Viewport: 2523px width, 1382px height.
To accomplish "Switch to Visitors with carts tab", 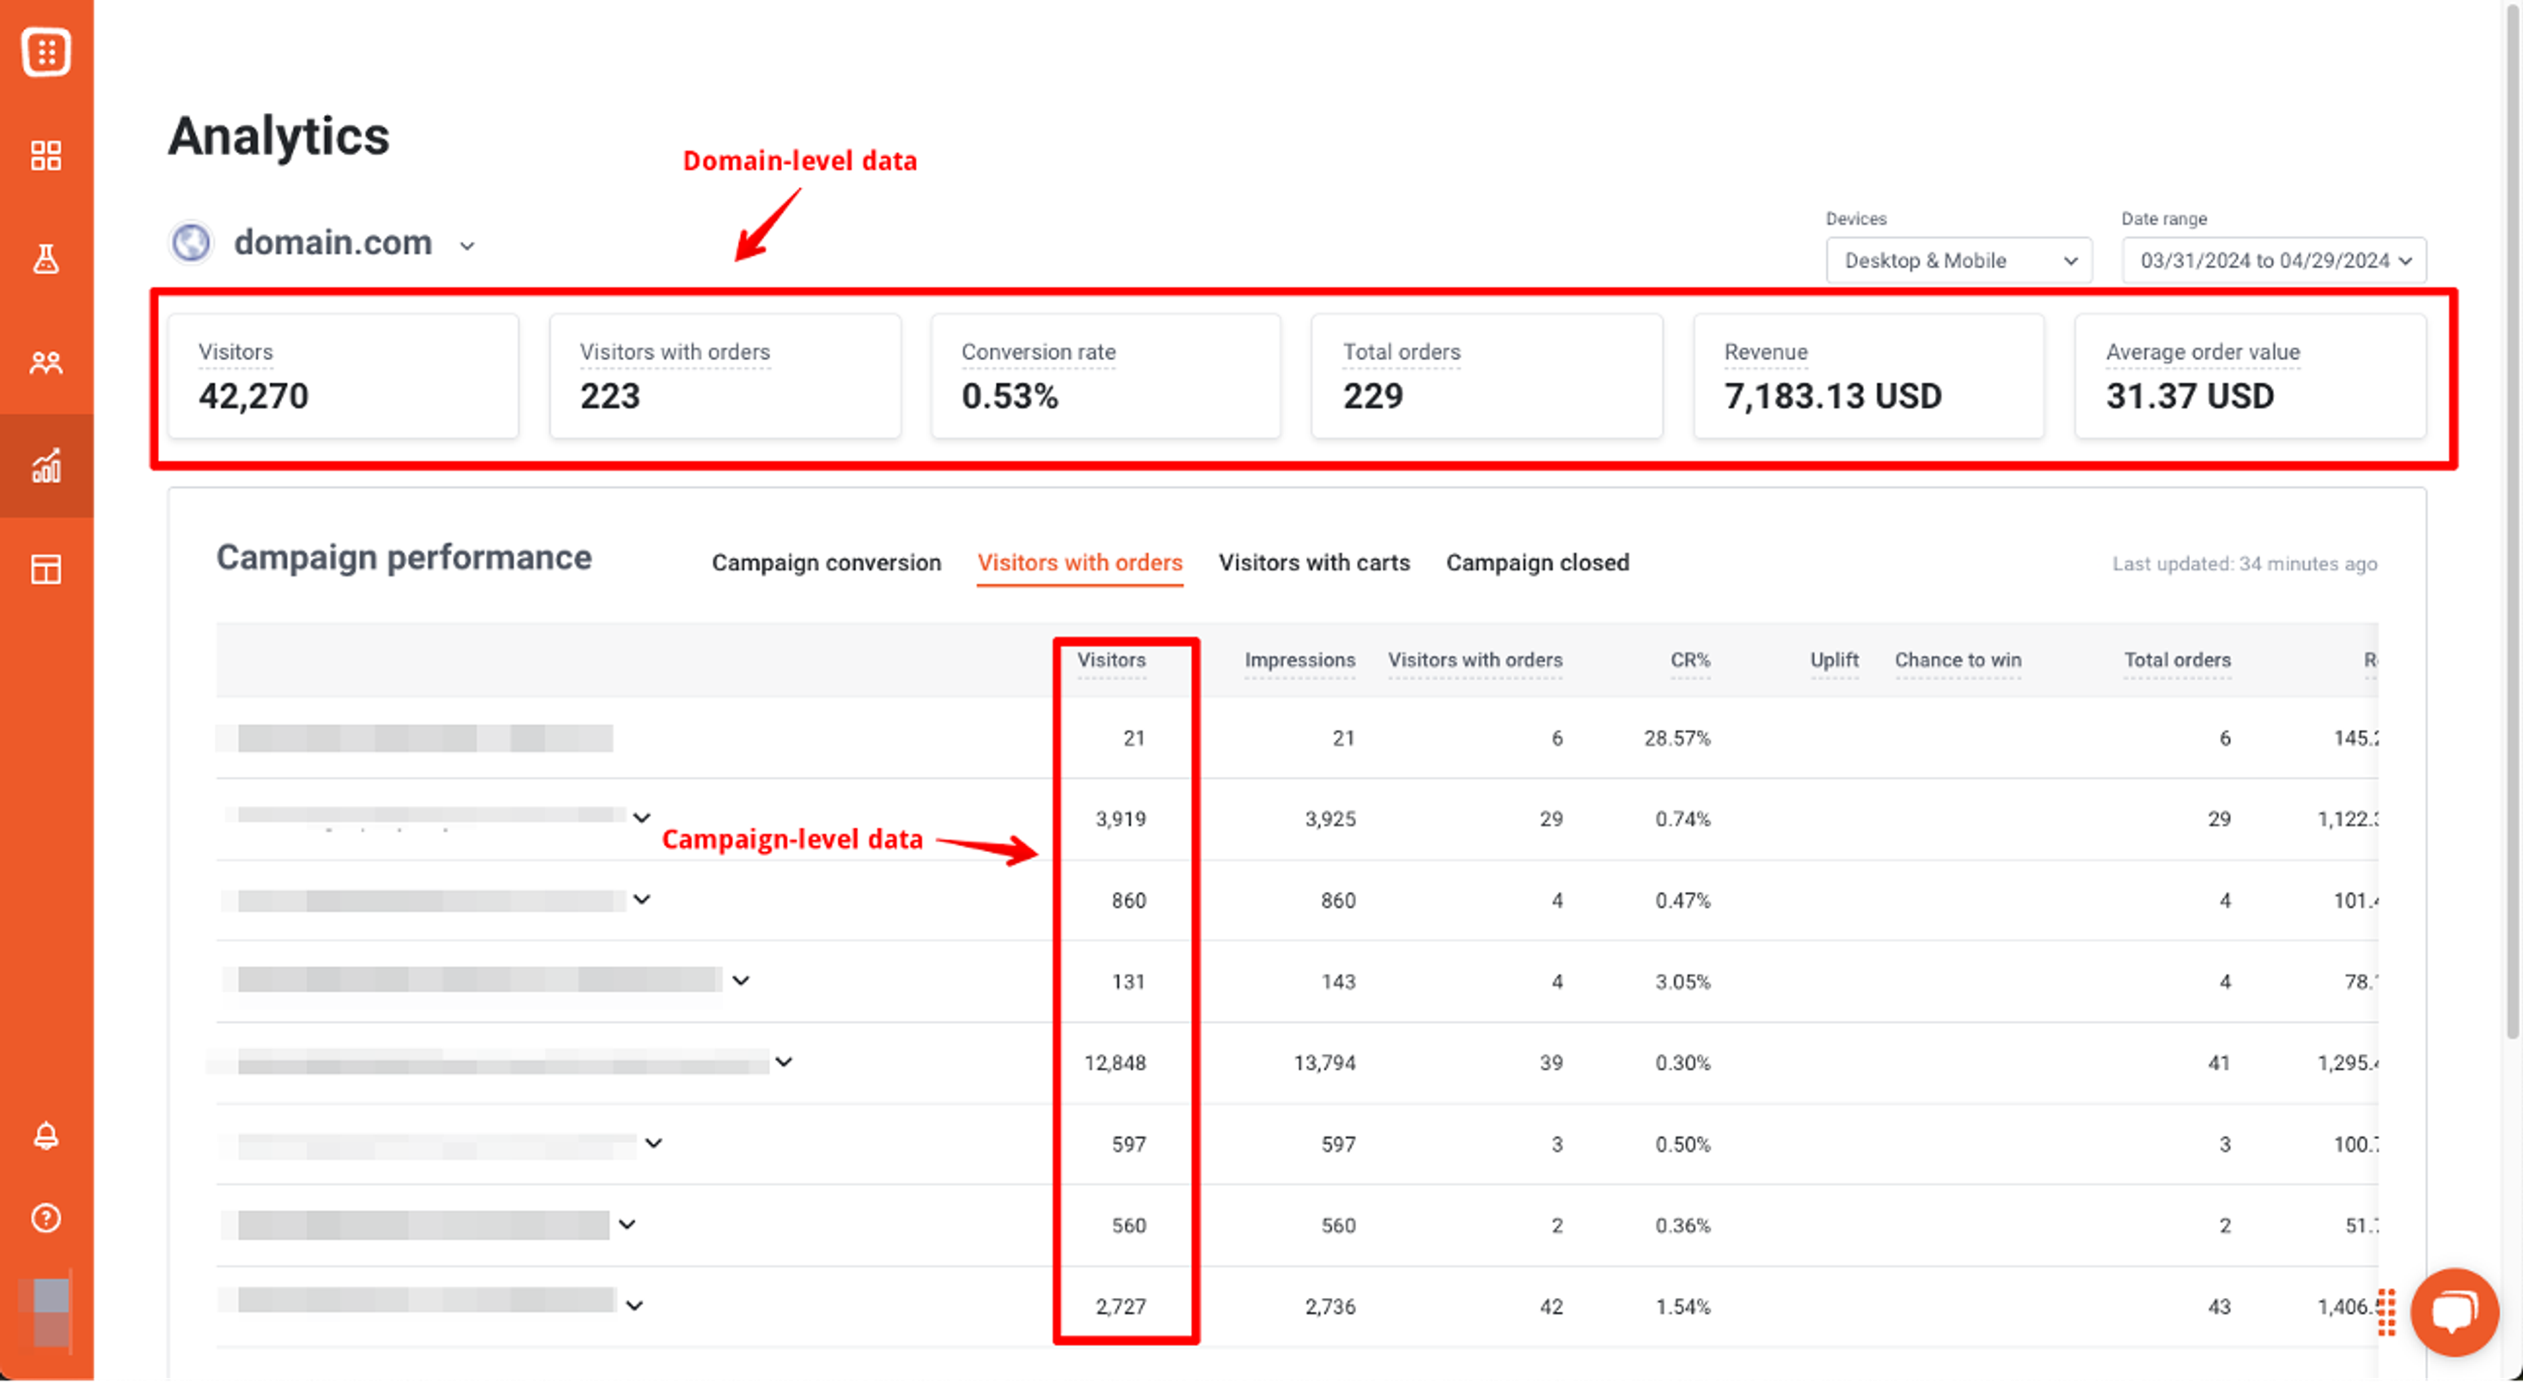I will (1313, 563).
